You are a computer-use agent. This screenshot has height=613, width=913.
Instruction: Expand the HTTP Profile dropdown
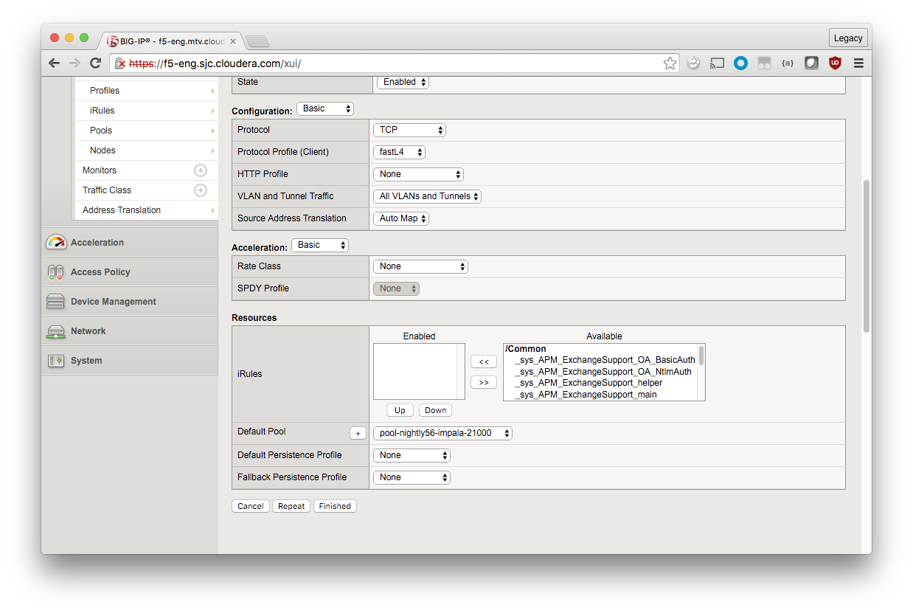coord(418,174)
